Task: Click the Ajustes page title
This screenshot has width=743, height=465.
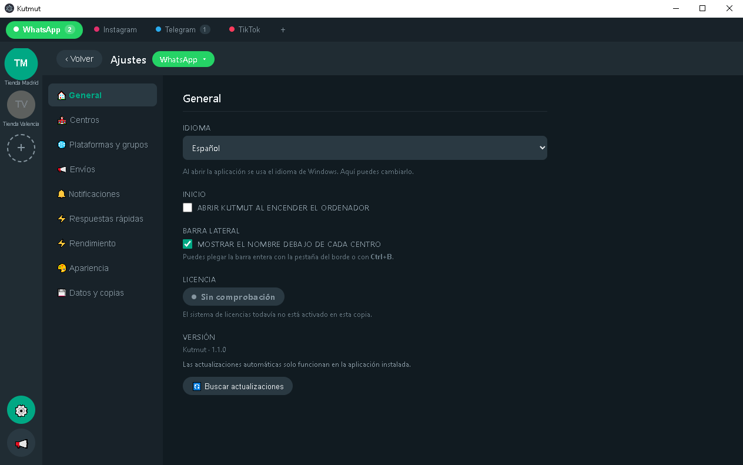Action: click(128, 59)
